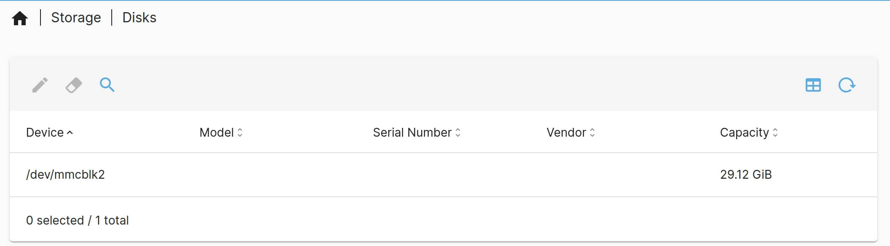Click the Device column header
The height and width of the screenshot is (246, 890).
[44, 132]
